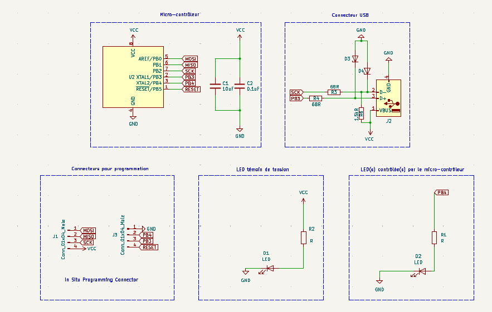Screen dimensions: 492x312
Task: Select the PB4 label above resistor R1
Action: pyautogui.click(x=441, y=192)
